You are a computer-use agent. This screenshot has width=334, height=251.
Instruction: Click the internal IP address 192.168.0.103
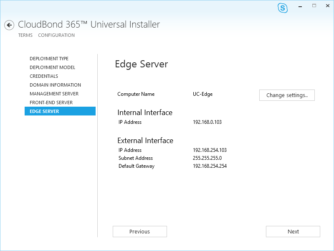coord(207,122)
